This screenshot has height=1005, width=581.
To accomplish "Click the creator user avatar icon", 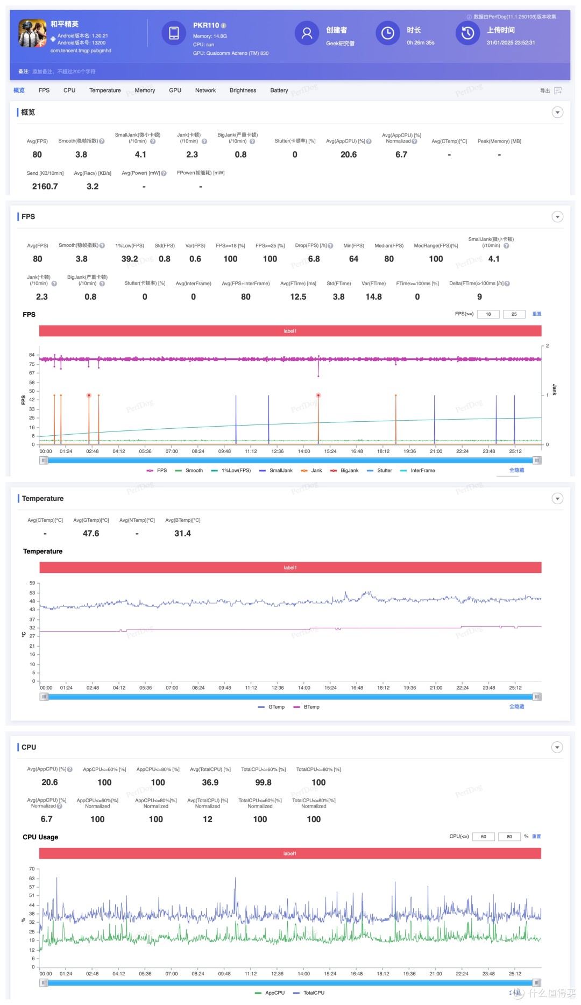I will tap(307, 33).
